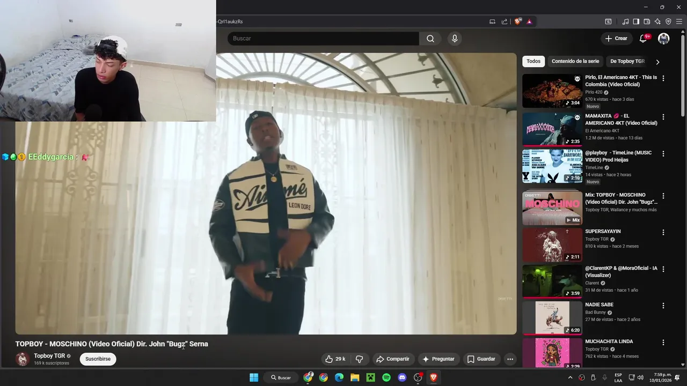Open the SUPERSAYAYIN video thumbnail
This screenshot has height=386, width=687.
pos(552,245)
